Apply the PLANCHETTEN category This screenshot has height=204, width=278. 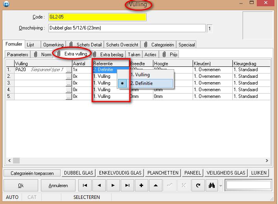click(163, 173)
